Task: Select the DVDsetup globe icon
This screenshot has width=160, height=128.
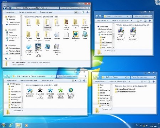Action: [x=76, y=36]
